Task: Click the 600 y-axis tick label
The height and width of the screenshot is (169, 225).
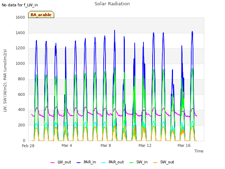Action: click(x=21, y=95)
